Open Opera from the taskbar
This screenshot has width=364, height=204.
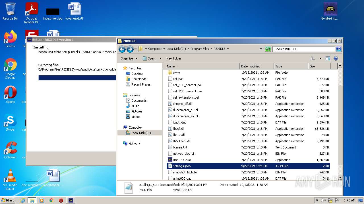click(x=61, y=200)
